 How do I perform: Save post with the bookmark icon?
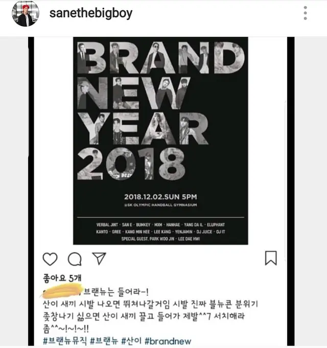pos(271,258)
